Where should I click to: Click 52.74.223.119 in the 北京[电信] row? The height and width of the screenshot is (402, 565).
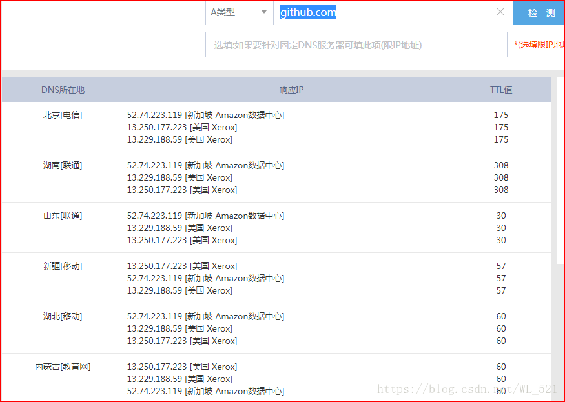tap(154, 115)
